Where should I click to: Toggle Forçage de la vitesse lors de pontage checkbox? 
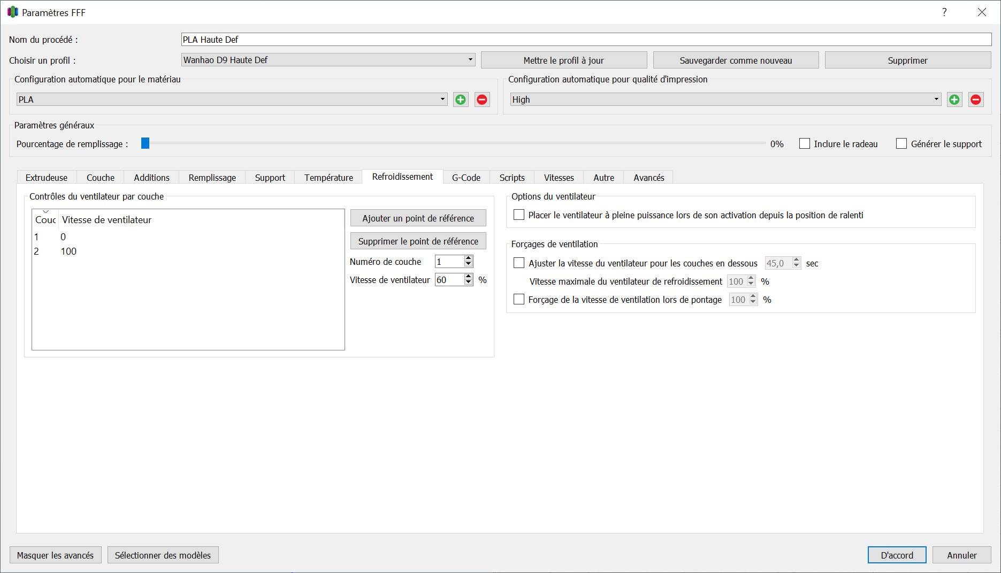(519, 299)
